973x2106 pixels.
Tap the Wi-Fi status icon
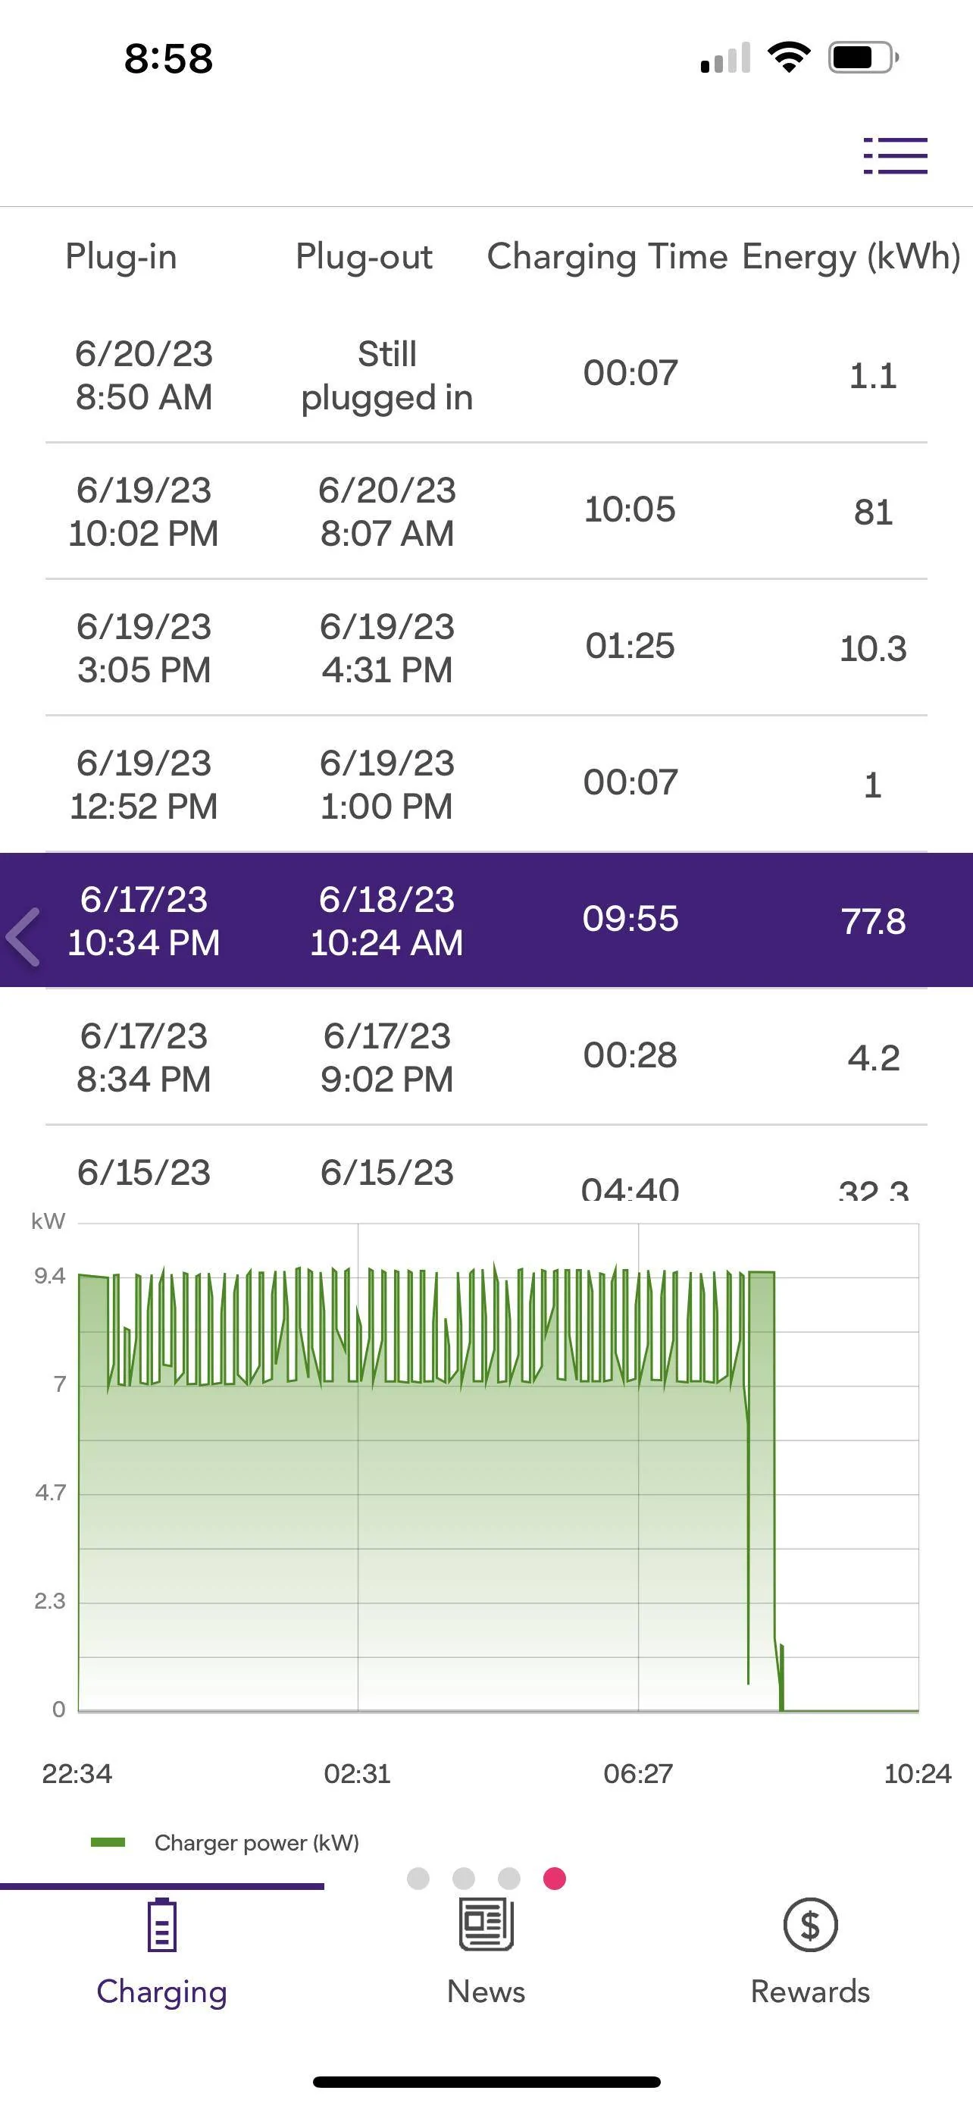[x=788, y=57]
